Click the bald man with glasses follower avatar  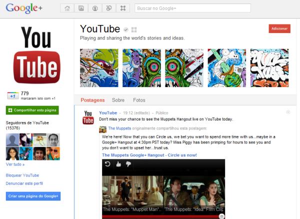53,140
